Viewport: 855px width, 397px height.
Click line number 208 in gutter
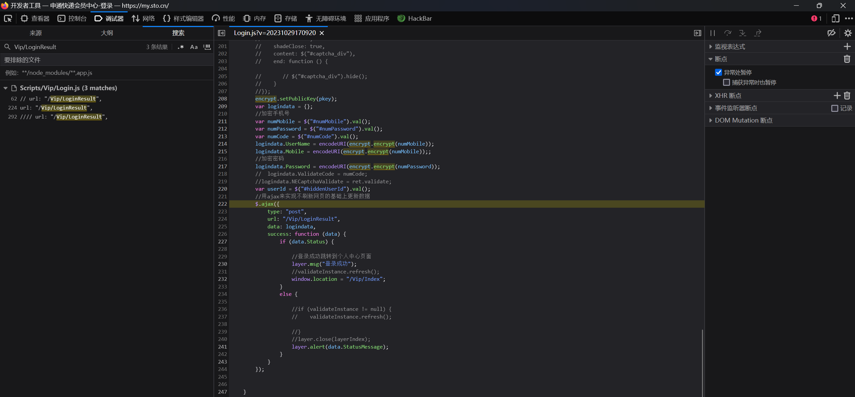pos(223,99)
